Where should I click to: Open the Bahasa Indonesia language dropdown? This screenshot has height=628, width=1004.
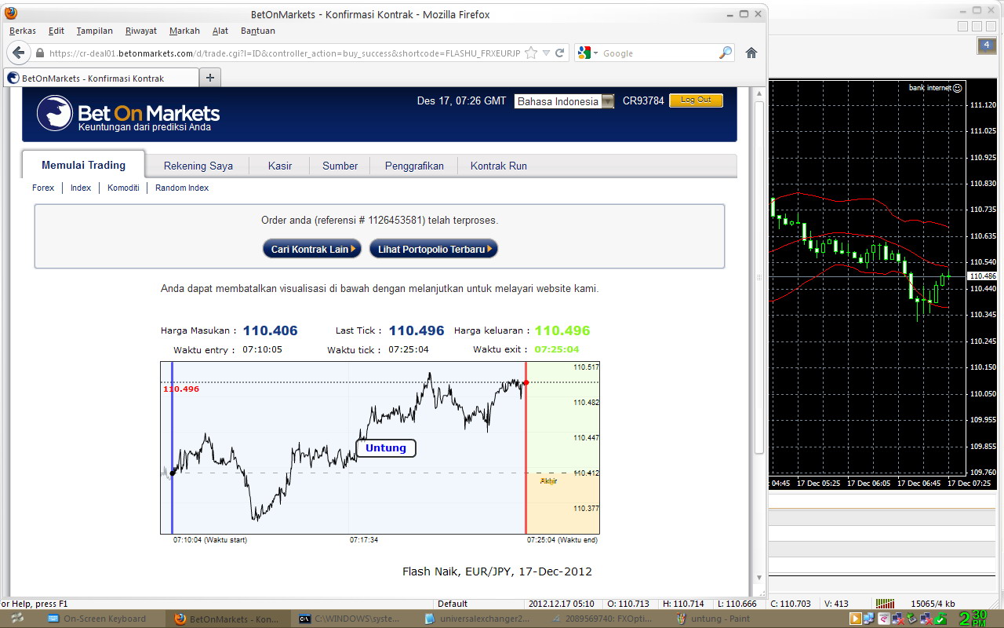[565, 101]
